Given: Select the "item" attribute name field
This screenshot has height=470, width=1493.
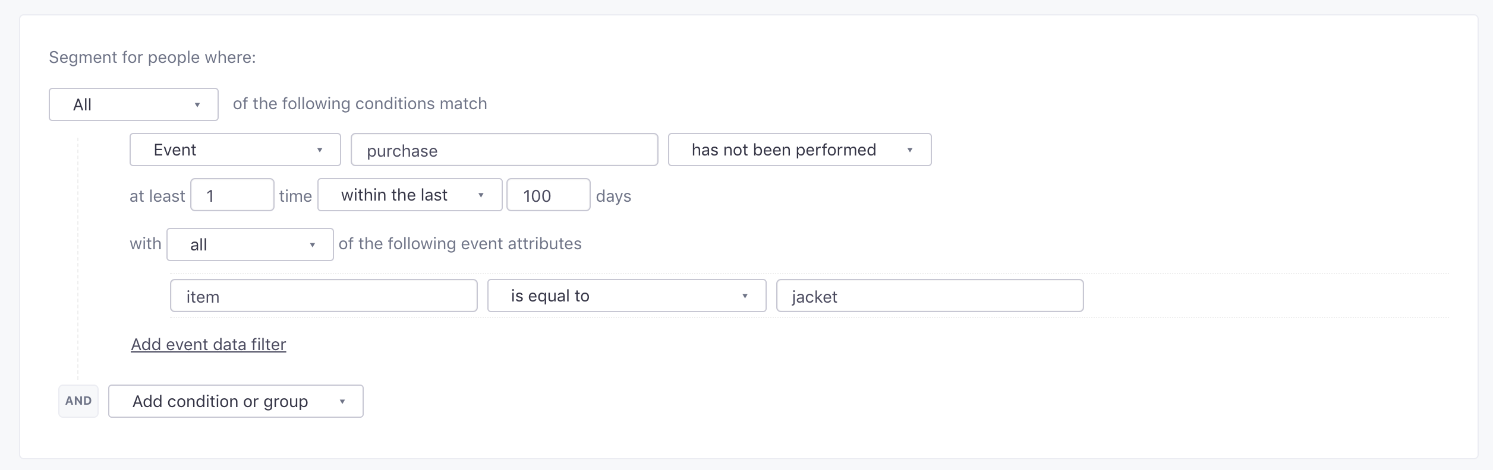Looking at the screenshot, I should pyautogui.click(x=324, y=295).
